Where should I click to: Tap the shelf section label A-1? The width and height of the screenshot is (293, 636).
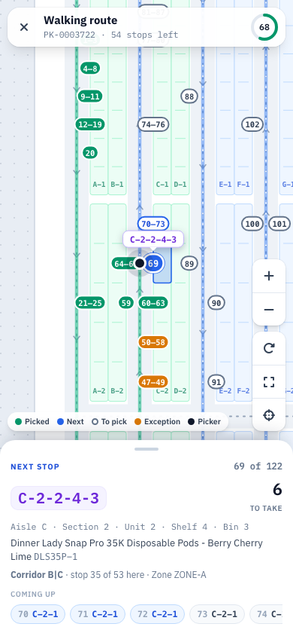[99, 184]
